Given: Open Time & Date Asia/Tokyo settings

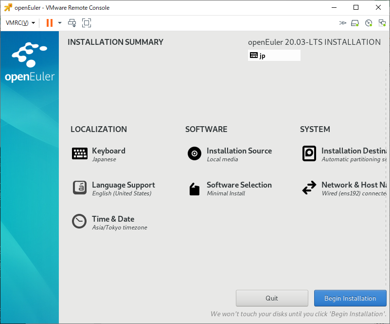Looking at the screenshot, I should (x=120, y=223).
